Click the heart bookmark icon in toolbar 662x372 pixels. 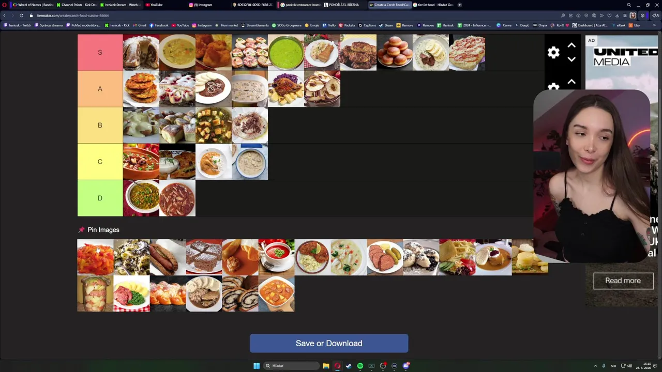609,16
